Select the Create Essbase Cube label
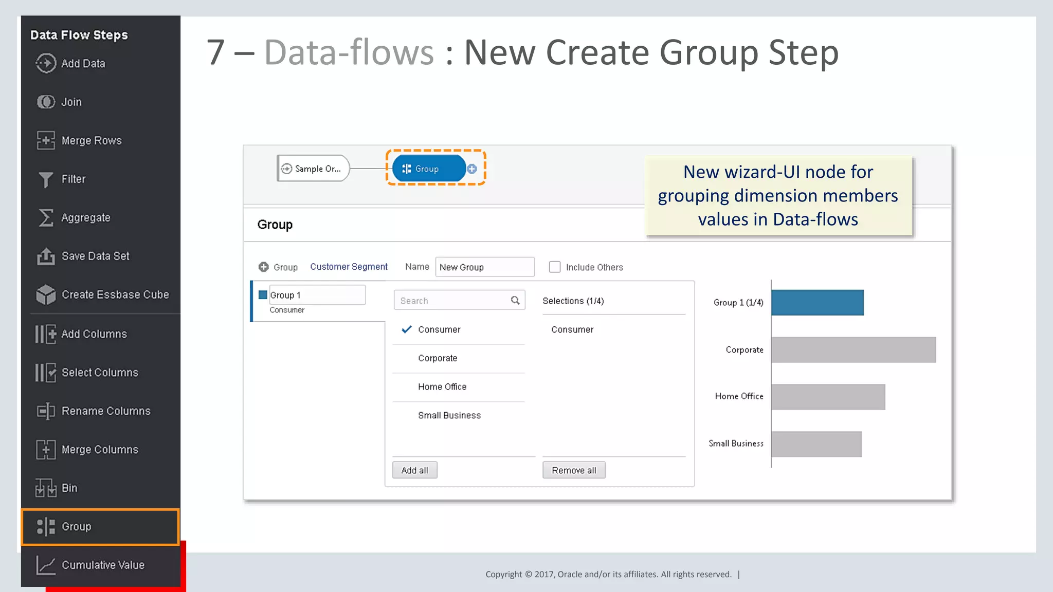Viewport: 1053px width, 592px height. point(115,295)
